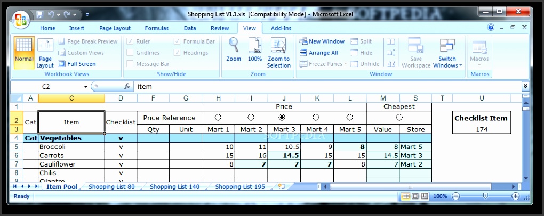Enter Full Screen view
The width and height of the screenshot is (544, 216).
click(x=77, y=64)
